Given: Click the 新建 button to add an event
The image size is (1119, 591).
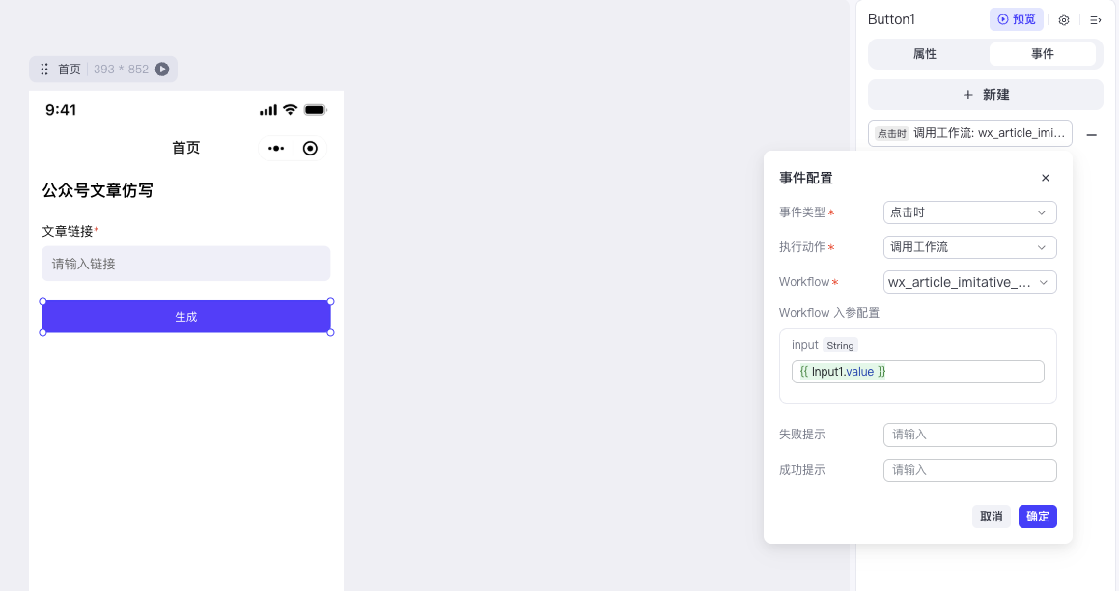Looking at the screenshot, I should pos(985,95).
